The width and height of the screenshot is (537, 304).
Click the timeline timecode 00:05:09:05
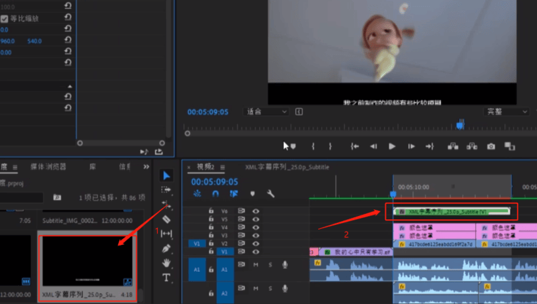coord(214,181)
